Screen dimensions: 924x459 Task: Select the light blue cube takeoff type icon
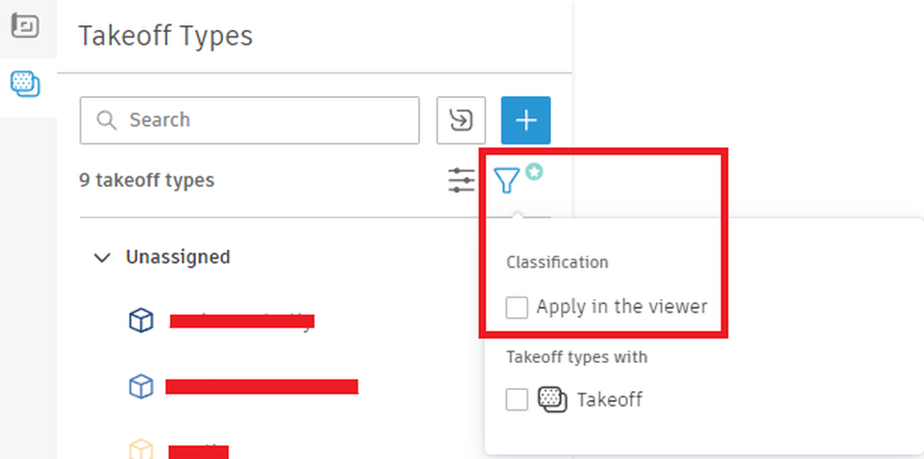pos(141,386)
